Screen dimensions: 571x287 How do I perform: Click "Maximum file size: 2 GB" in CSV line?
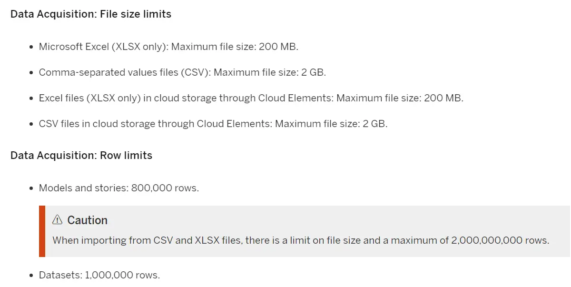pos(270,72)
